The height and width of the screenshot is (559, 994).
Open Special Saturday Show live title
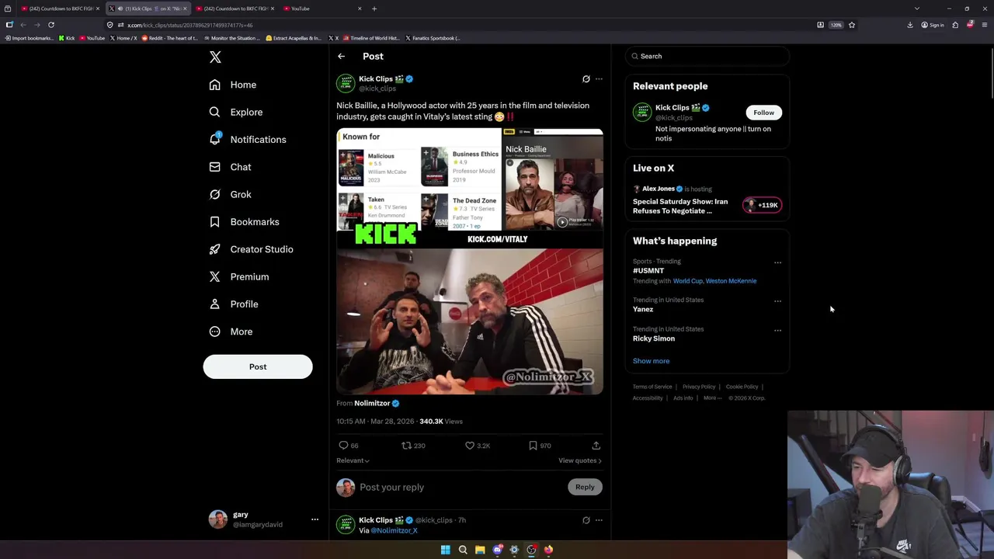coord(680,207)
